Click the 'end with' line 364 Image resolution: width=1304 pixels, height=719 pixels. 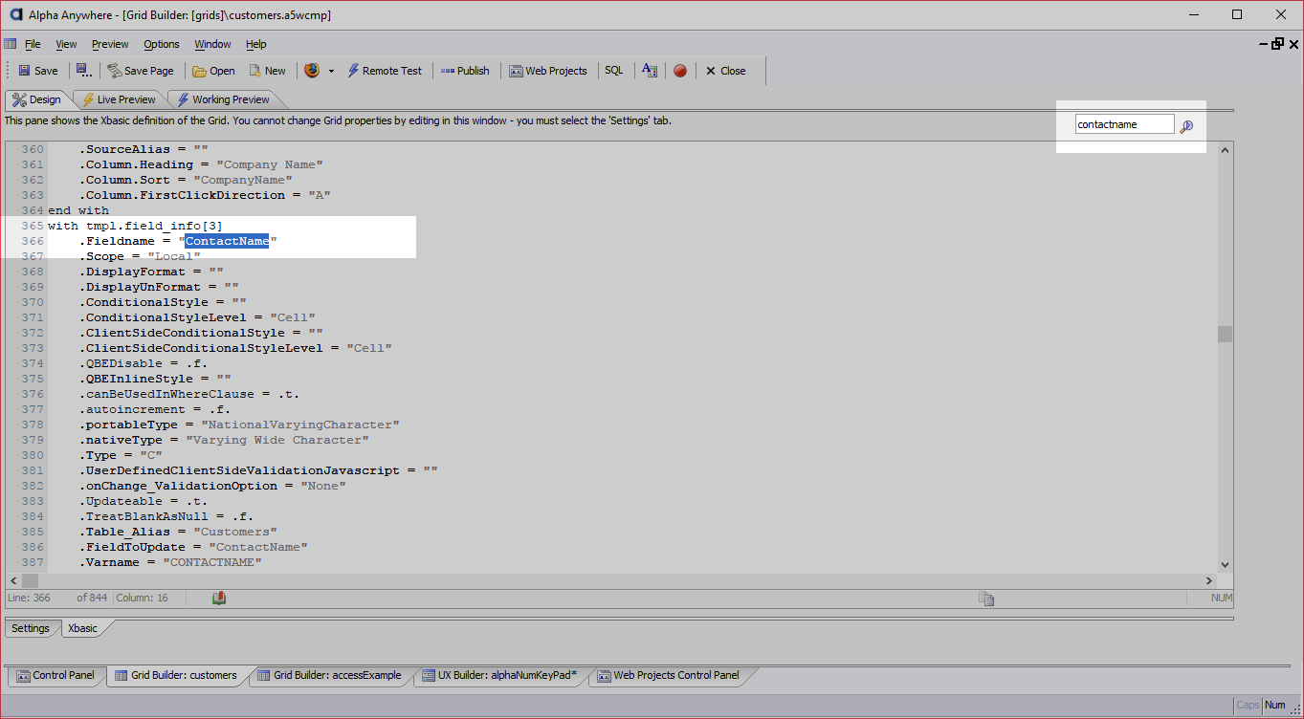[x=78, y=210]
